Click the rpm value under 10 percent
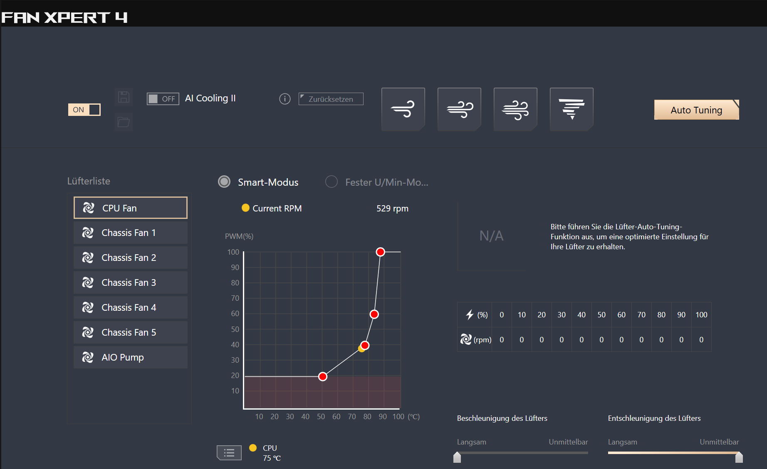The image size is (767, 469). point(522,339)
